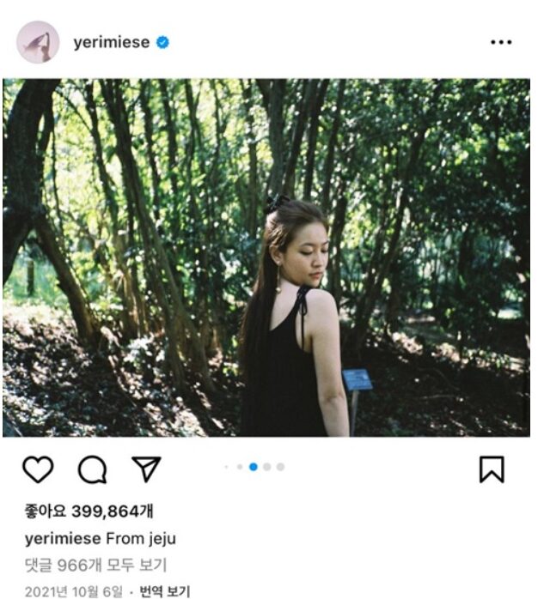This screenshot has height=599, width=538.
Task: Select the second carousel dot indicator
Action: point(239,467)
